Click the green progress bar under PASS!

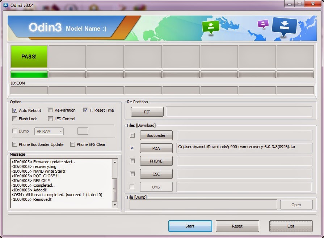point(29,74)
